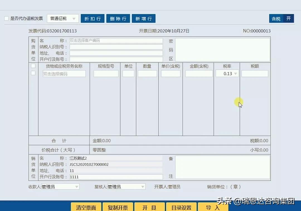Click the 小写:0.00 text
Screen dimensions: 301x211
point(259,150)
